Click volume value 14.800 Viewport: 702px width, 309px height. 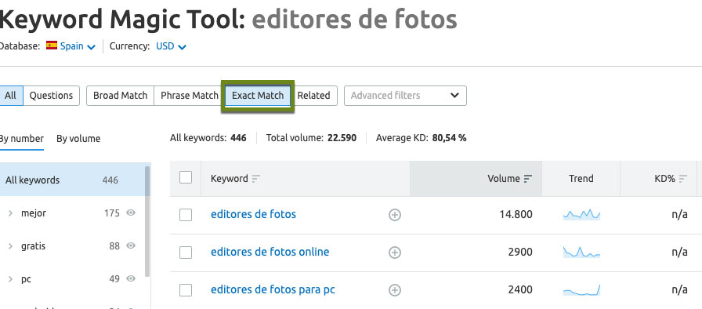pos(516,215)
